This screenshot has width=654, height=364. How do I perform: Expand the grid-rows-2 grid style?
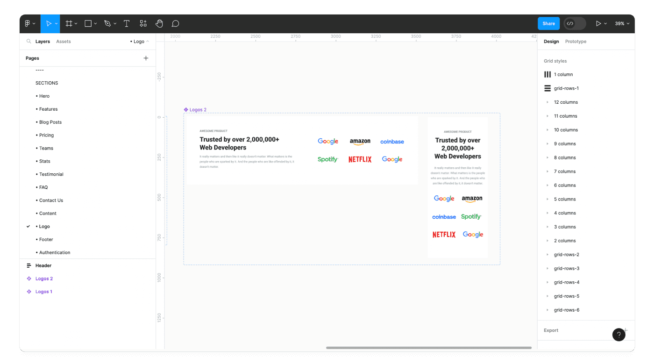tap(547, 255)
